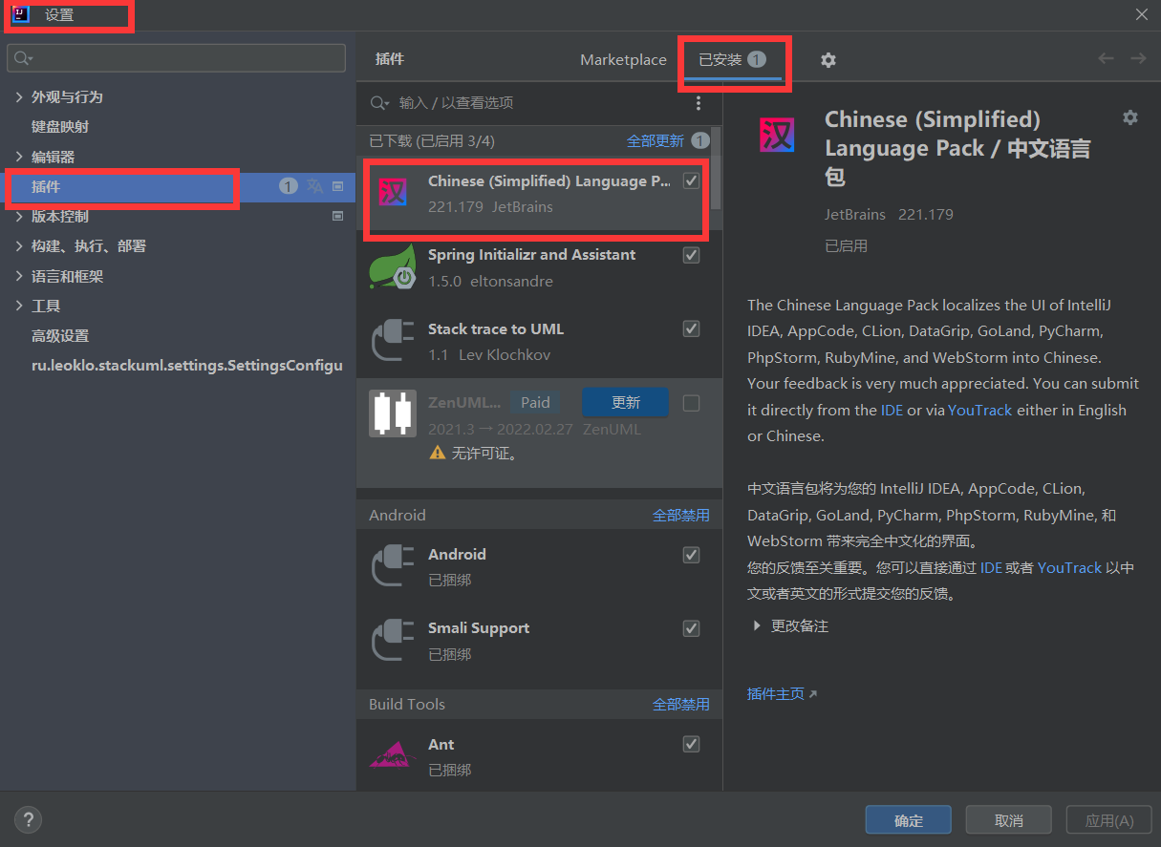The height and width of the screenshot is (847, 1161).
Task: Click the help question mark button
Action: point(28,819)
